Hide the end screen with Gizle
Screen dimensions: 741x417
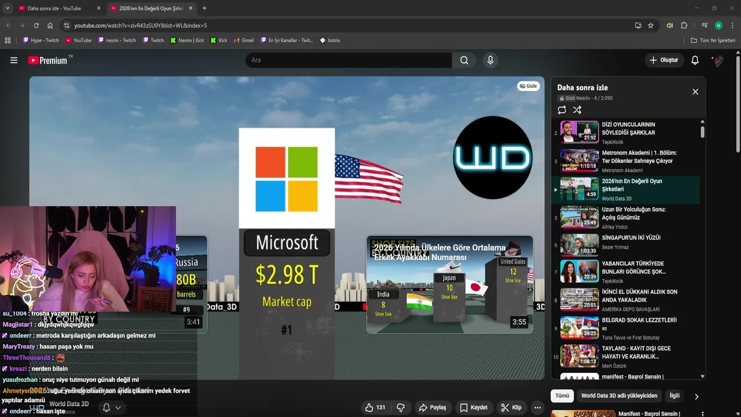point(528,86)
